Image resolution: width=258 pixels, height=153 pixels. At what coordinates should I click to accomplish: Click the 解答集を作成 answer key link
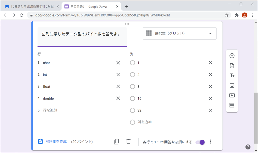click(x=56, y=141)
